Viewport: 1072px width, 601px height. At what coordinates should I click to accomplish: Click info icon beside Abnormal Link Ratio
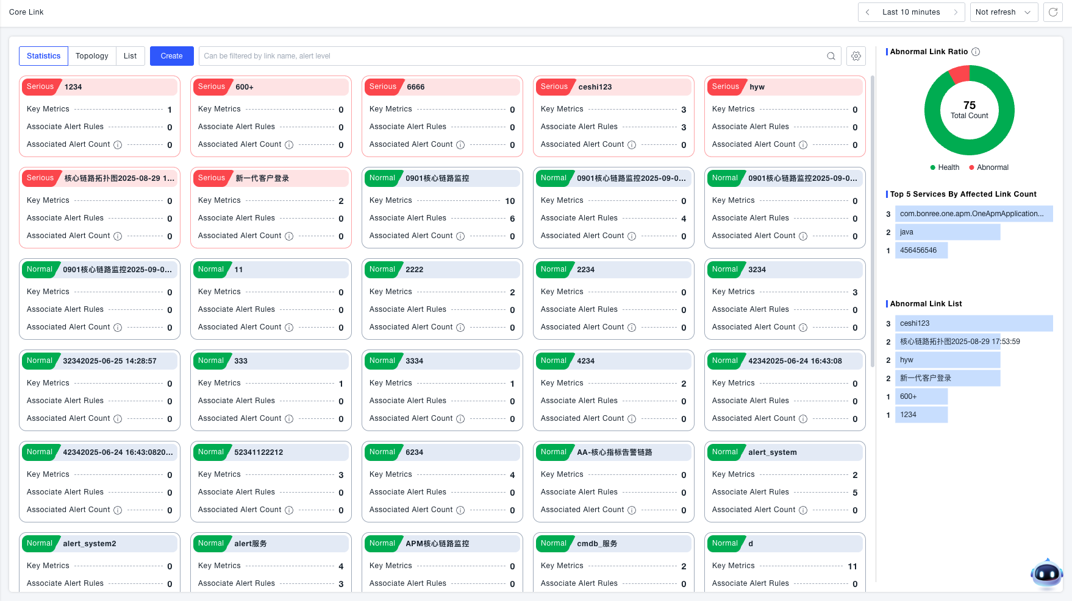click(x=976, y=52)
